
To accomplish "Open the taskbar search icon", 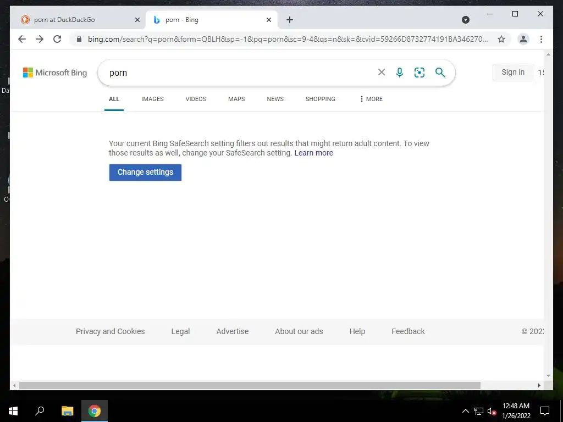I will click(40, 411).
